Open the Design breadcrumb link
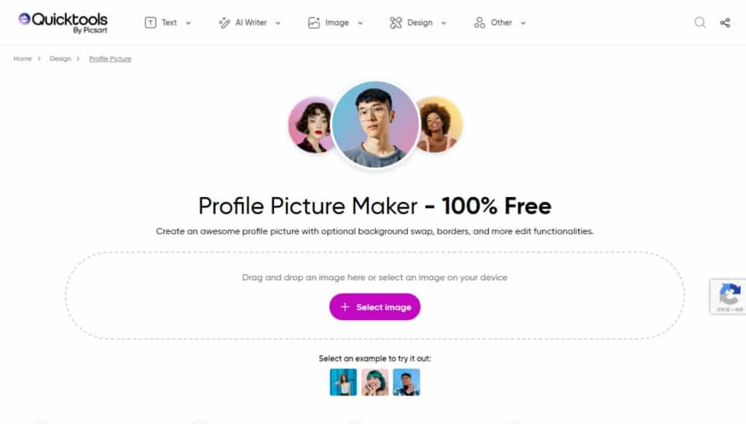Screen dimensions: 746x424 click(60, 59)
